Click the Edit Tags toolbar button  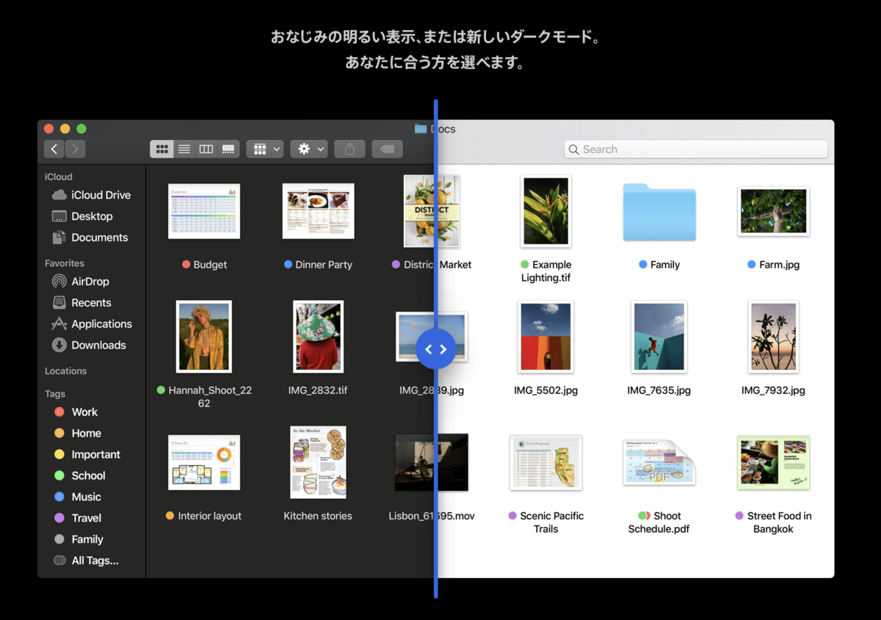[x=387, y=149]
